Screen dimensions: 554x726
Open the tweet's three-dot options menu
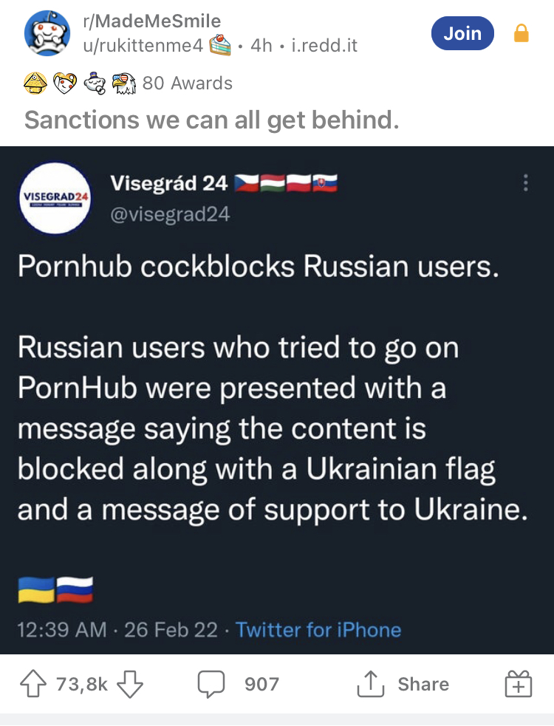point(526,182)
